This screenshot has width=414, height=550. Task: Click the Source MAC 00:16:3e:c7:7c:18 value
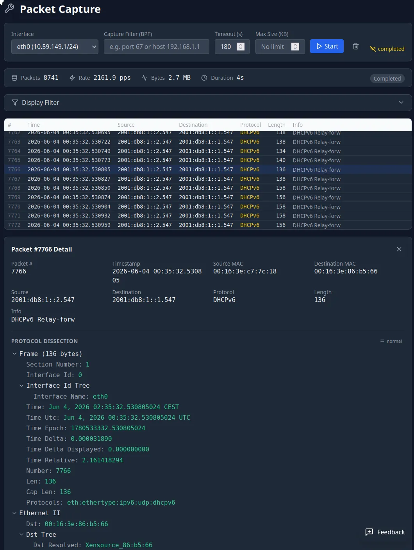245,271
